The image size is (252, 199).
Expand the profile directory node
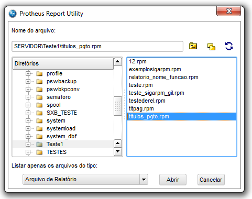pyautogui.click(x=28, y=74)
